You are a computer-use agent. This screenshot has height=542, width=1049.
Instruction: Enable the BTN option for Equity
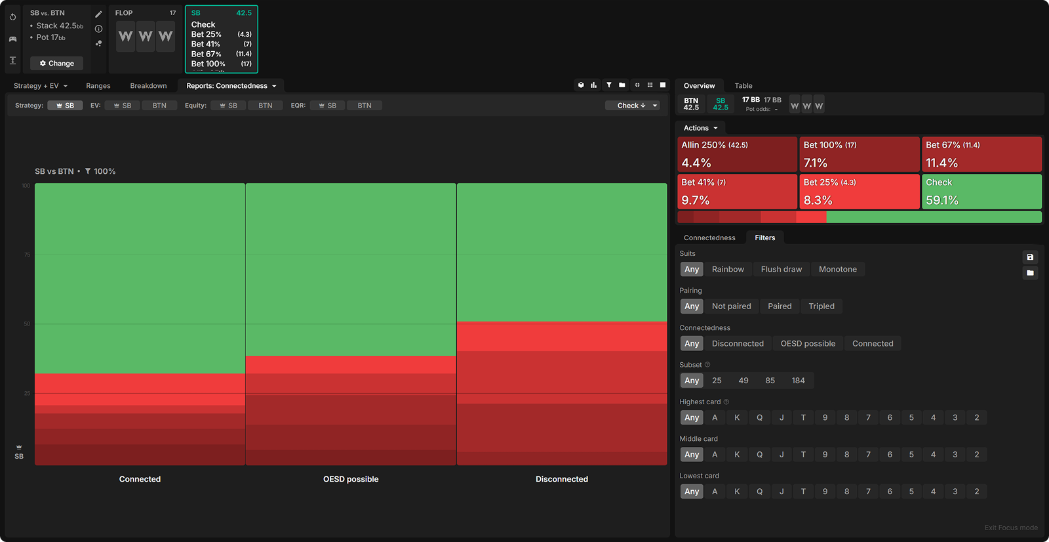(265, 106)
